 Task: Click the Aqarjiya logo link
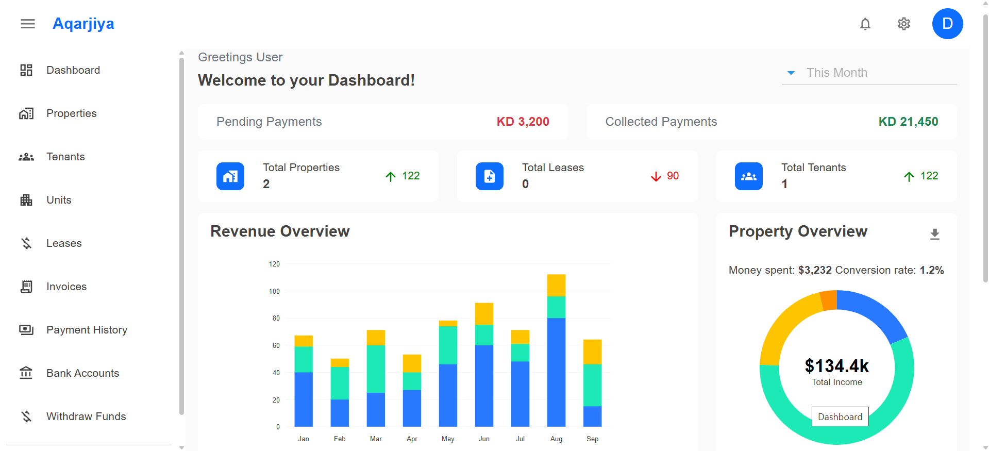83,24
